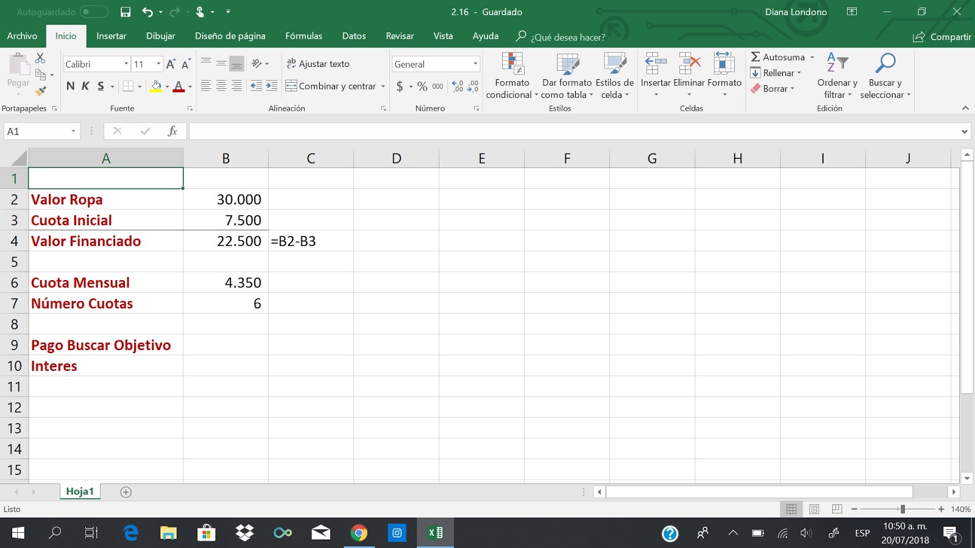Open the border style dropdown arrow
Viewport: 975px width, 548px height.
pyautogui.click(x=140, y=86)
